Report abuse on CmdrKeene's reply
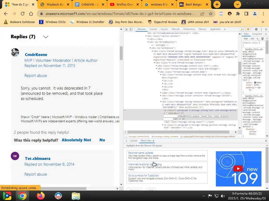 coord(35,76)
